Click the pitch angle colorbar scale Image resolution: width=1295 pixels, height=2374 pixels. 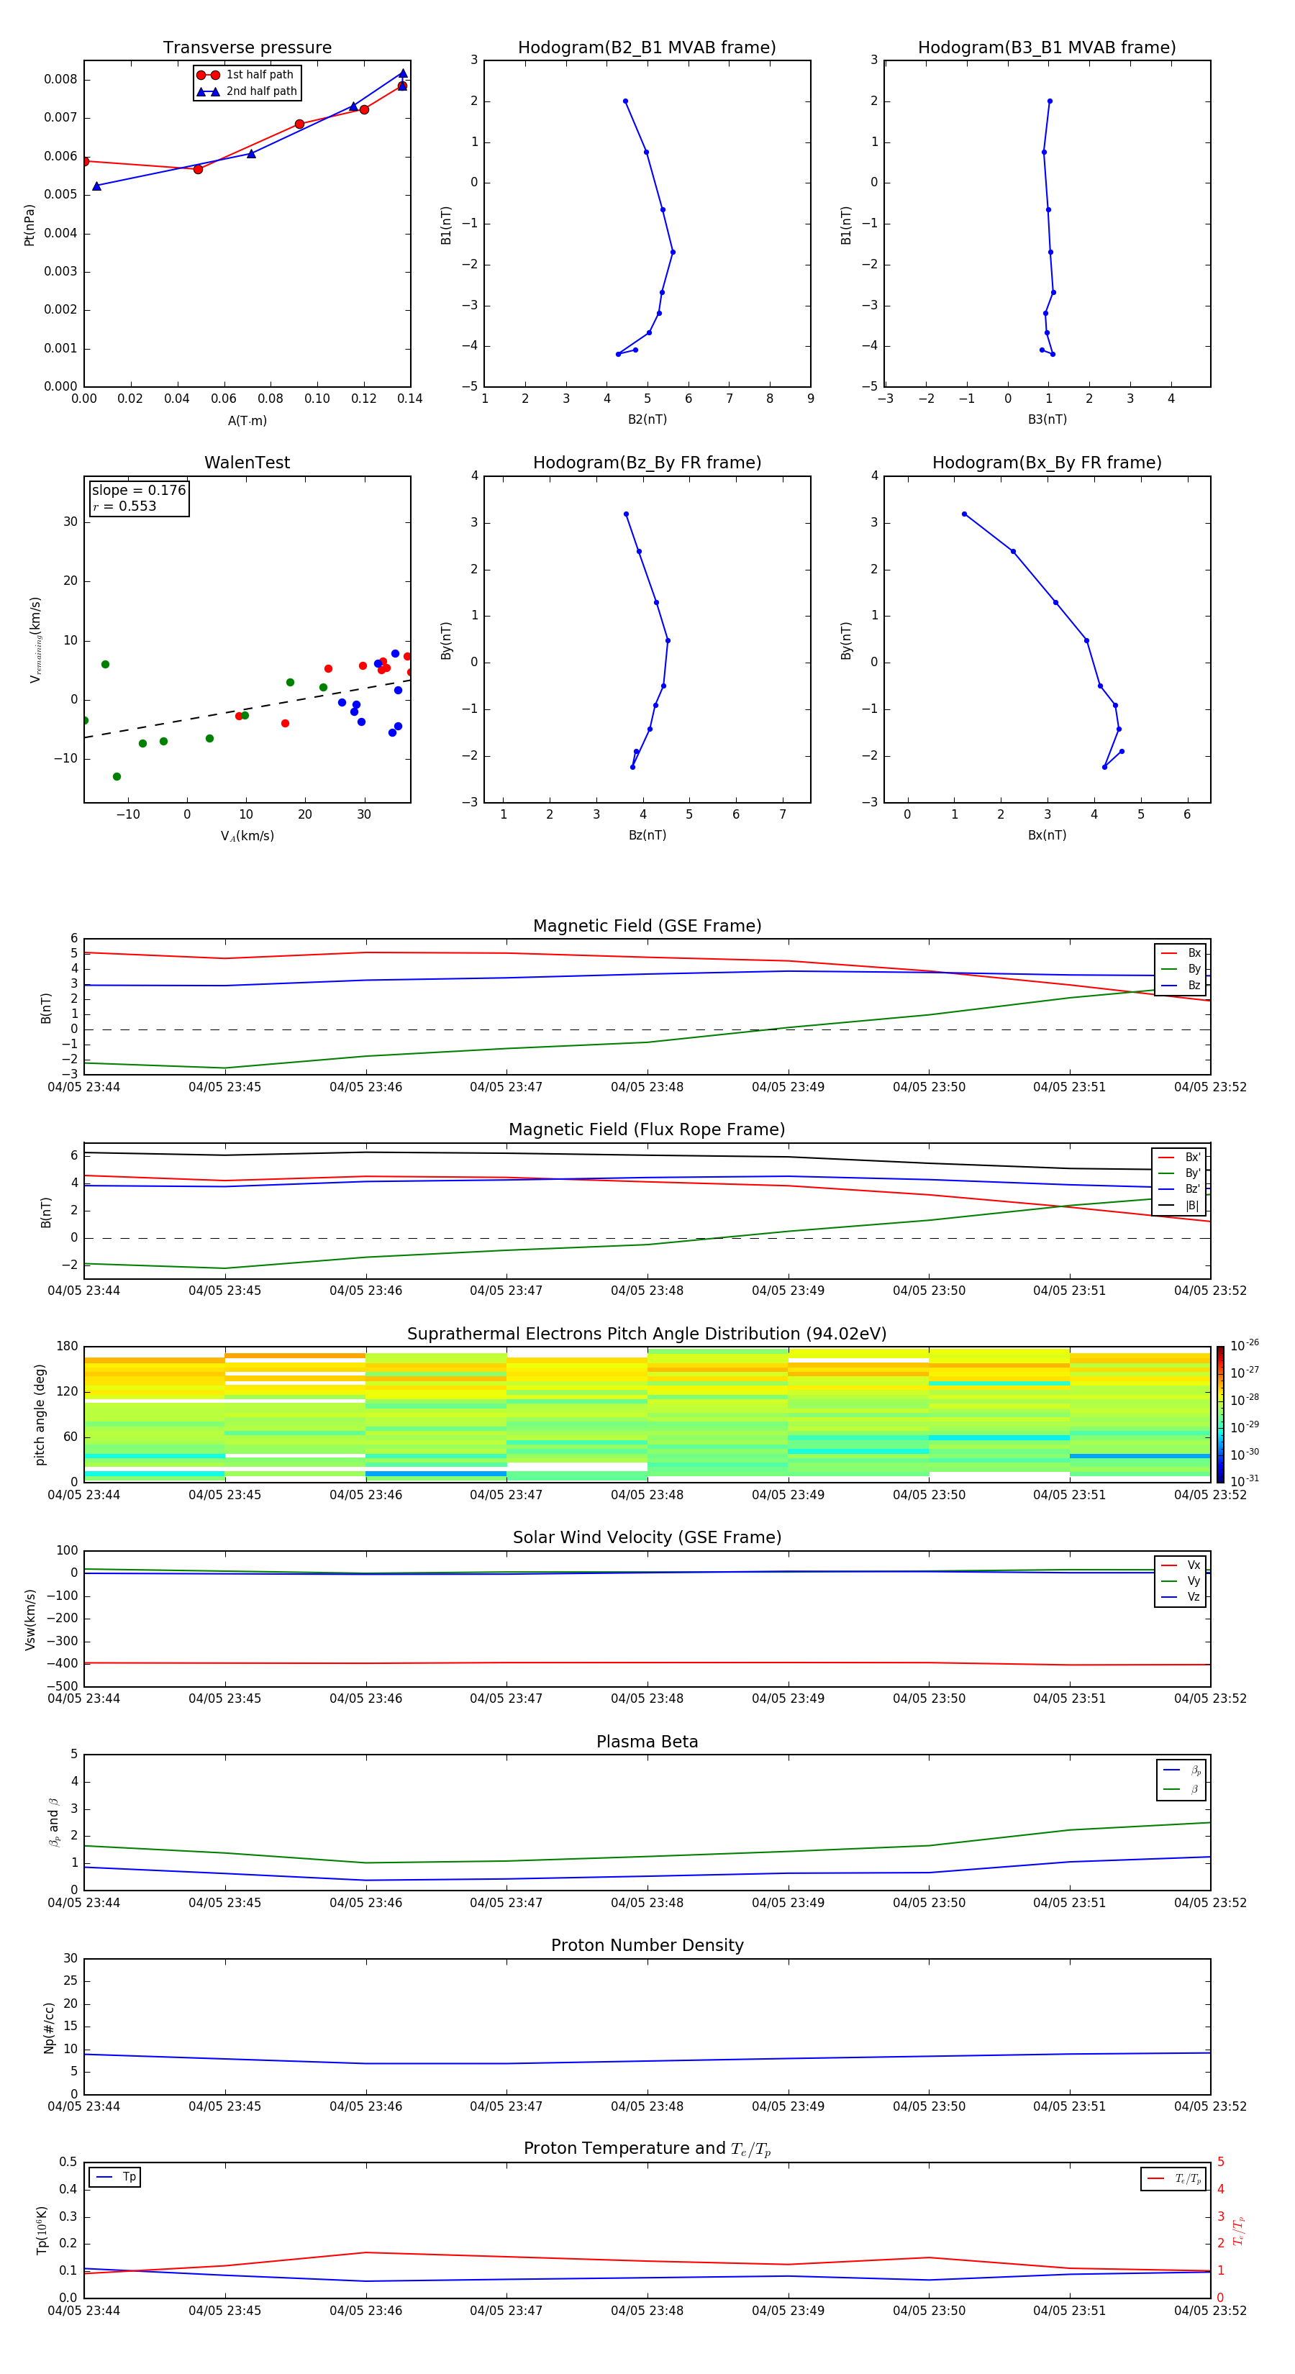pyautogui.click(x=1219, y=1414)
